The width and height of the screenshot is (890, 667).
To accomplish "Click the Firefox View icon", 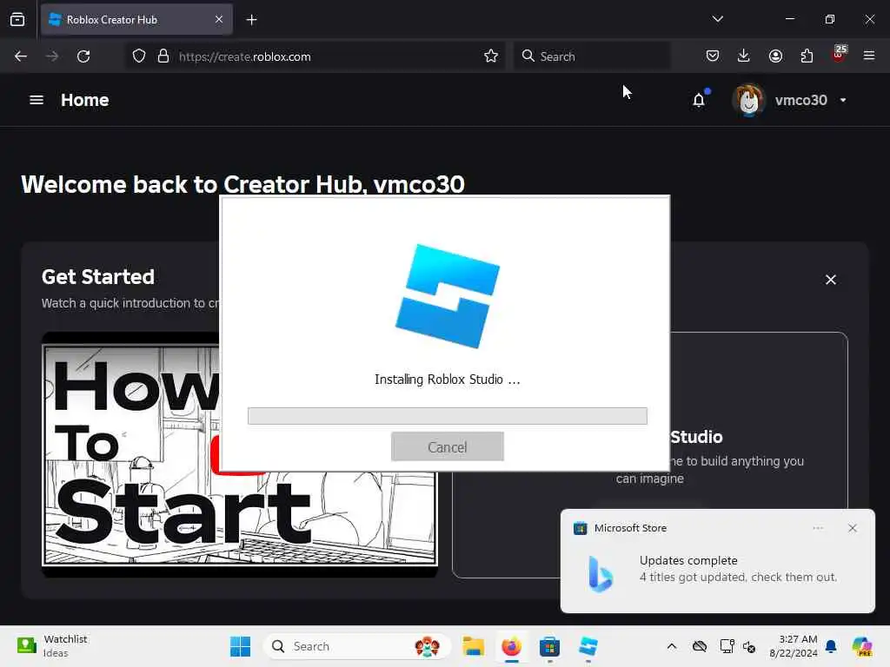I will [17, 19].
